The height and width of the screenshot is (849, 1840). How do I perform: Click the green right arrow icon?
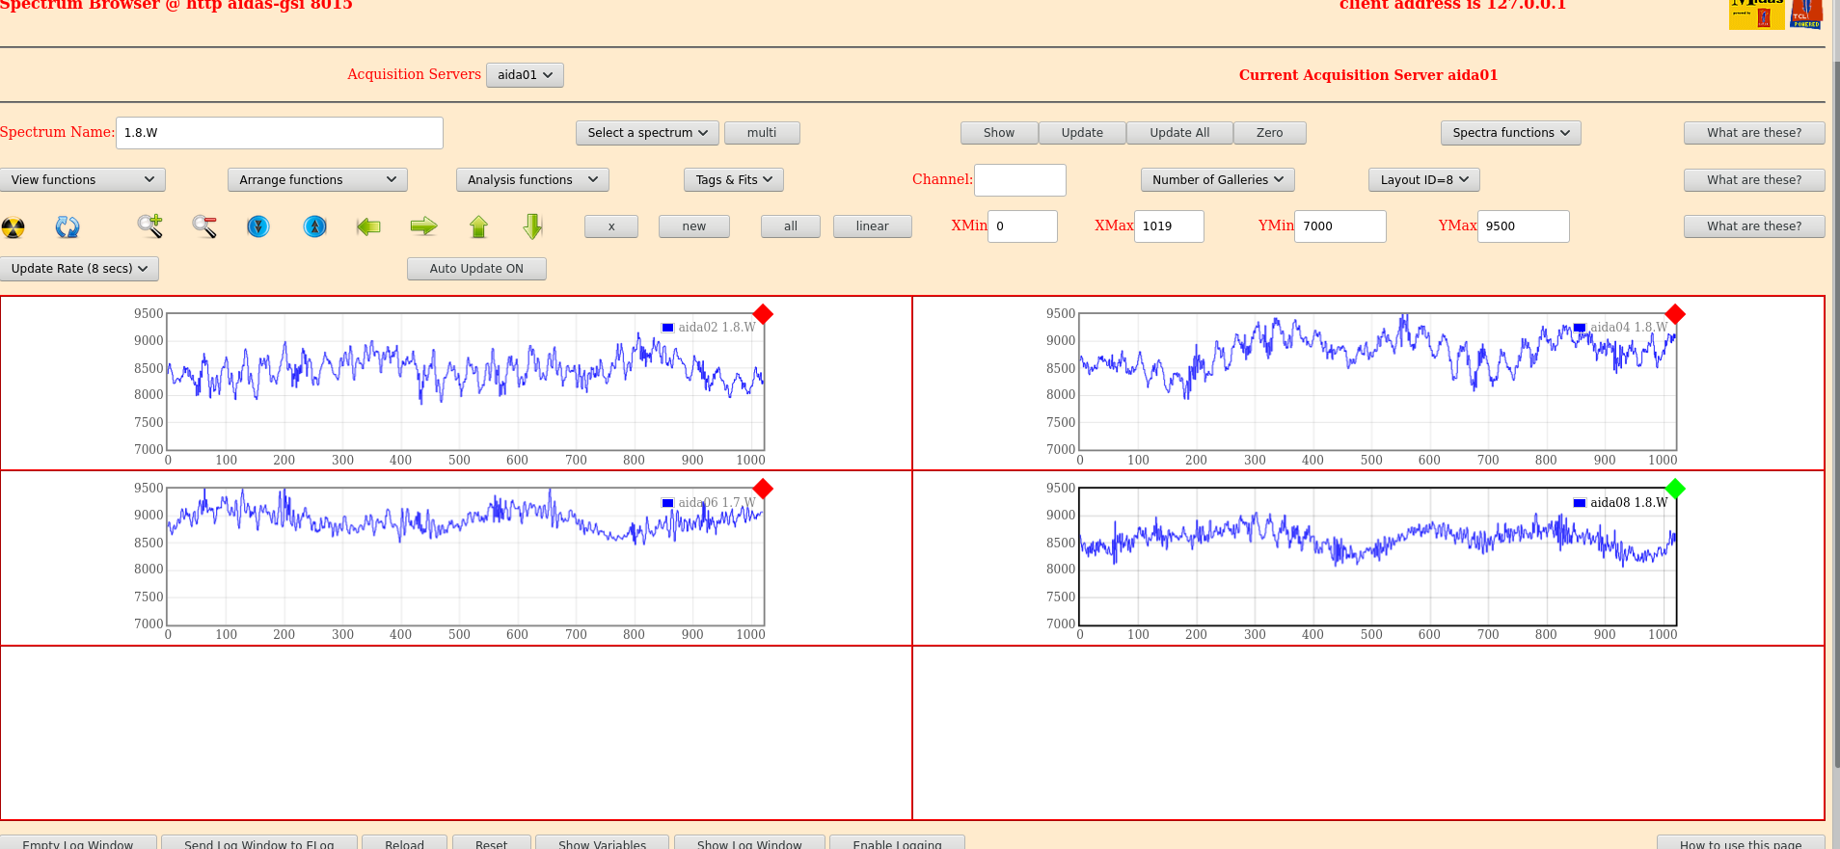[423, 226]
